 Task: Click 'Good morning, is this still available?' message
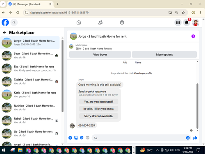tap(100, 85)
